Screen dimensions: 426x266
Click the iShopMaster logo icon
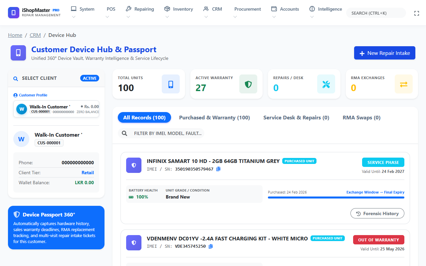14,13
